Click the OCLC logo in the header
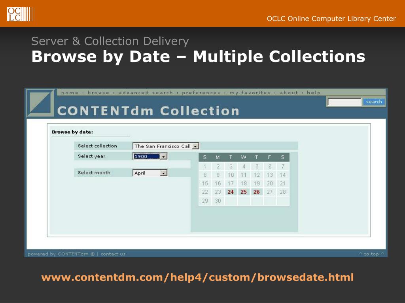Screen dimensions: 405x303 (20, 14)
